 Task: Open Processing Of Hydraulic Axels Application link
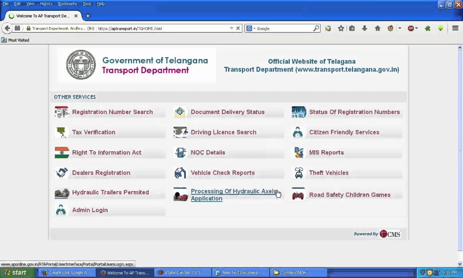click(x=233, y=195)
